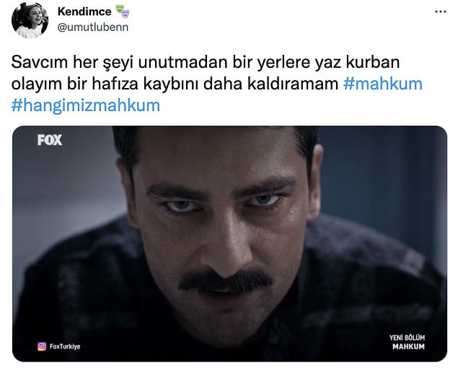Click the word hafıza in the tweet
458x368 pixels.
[x=115, y=84]
